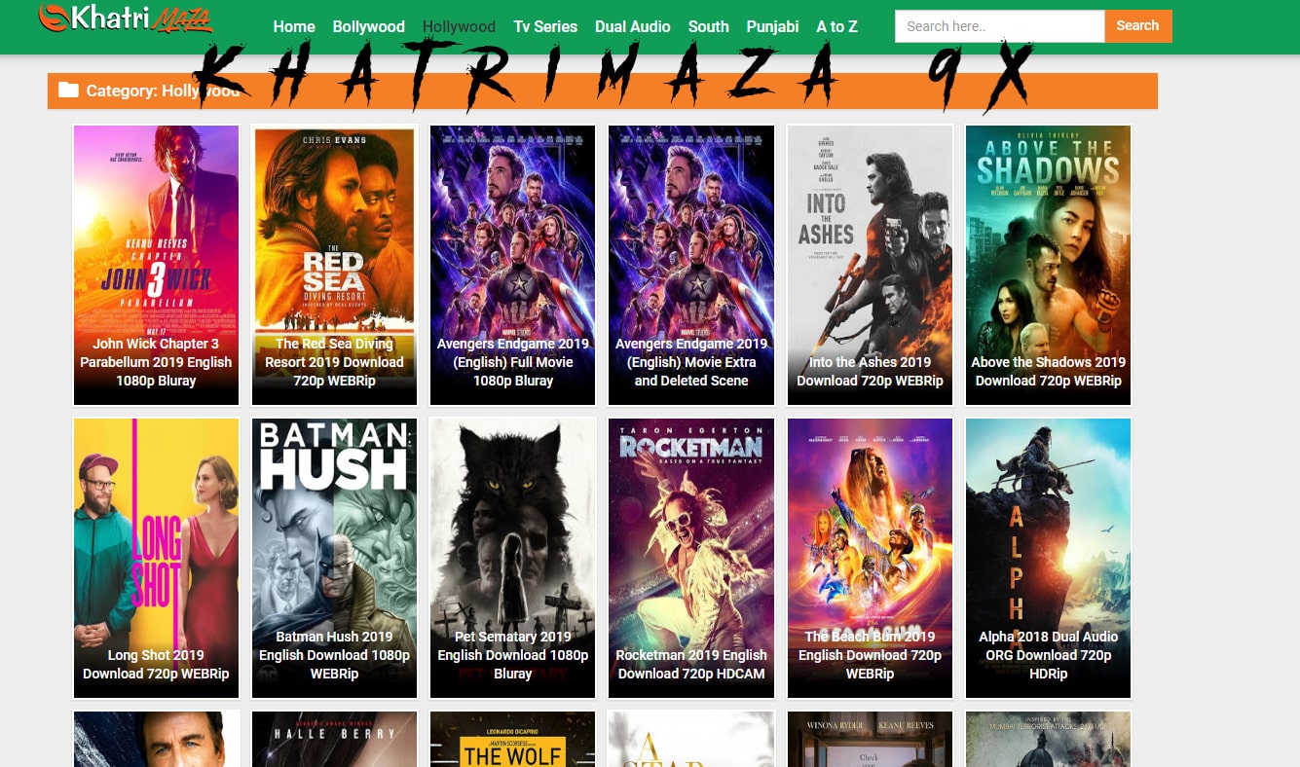Image resolution: width=1300 pixels, height=767 pixels.
Task: Click 'Long Shot 2019 Download 720p' title link
Action: point(156,665)
